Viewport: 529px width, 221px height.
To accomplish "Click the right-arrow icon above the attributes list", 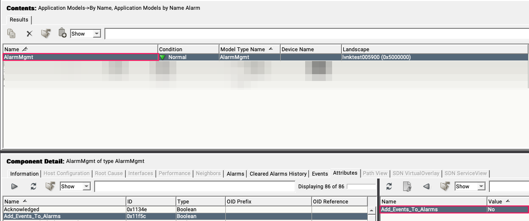I will [x=15, y=186].
